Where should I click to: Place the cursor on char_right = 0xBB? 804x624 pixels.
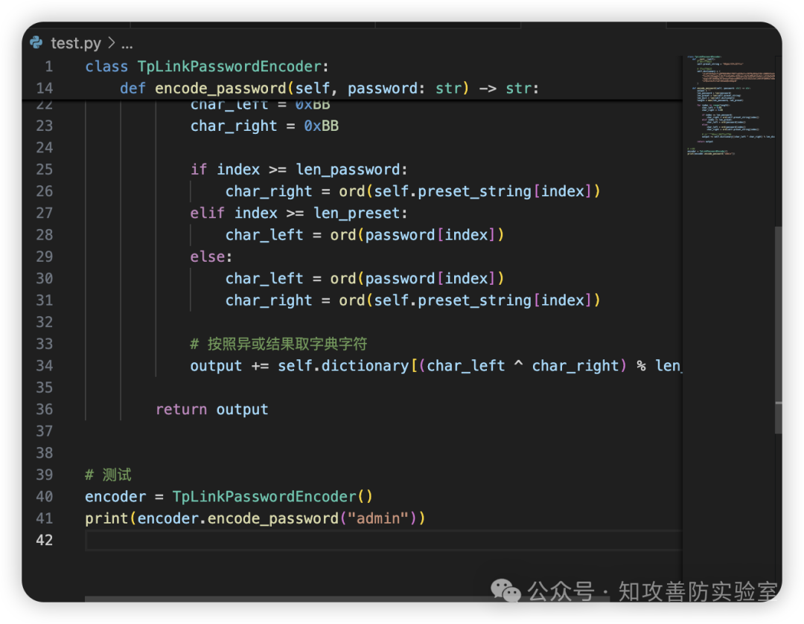[264, 126]
